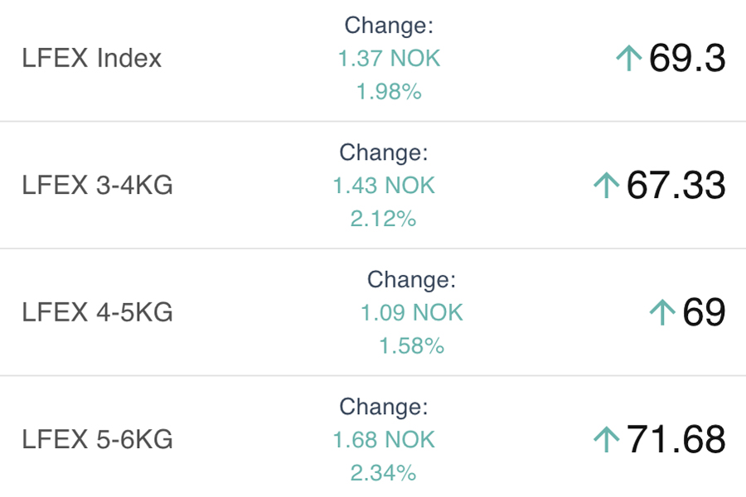Open the LFEX 3-4KG row label
The width and height of the screenshot is (746, 497).
coord(98,186)
